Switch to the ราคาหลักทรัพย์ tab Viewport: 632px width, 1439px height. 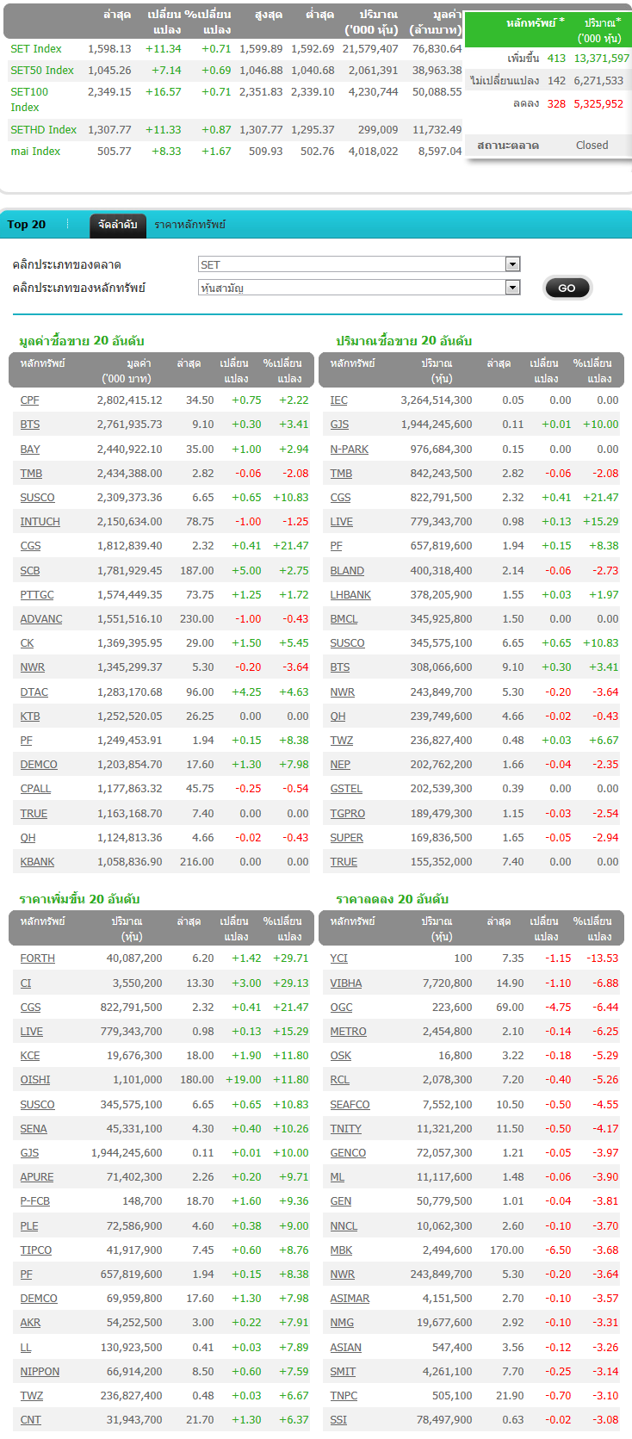point(189,225)
